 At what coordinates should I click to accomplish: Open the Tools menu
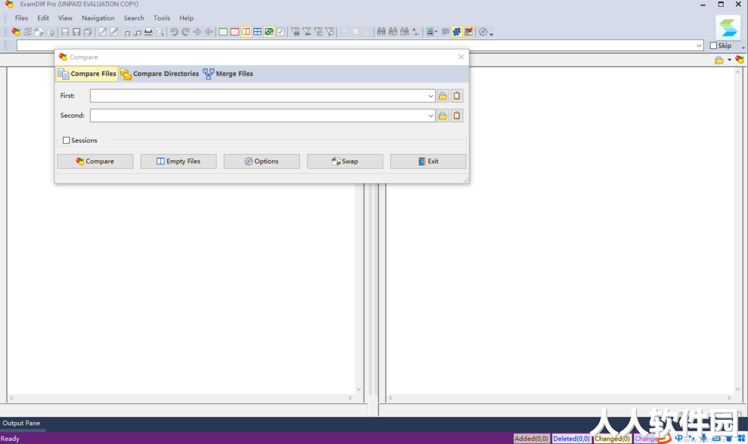161,18
